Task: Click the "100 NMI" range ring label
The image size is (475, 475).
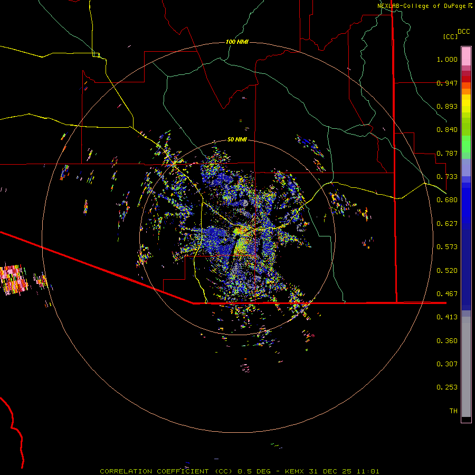Action: click(237, 42)
